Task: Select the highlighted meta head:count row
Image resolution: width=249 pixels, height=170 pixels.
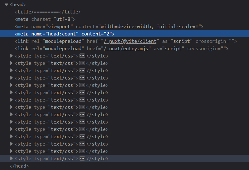Action: tap(124, 34)
